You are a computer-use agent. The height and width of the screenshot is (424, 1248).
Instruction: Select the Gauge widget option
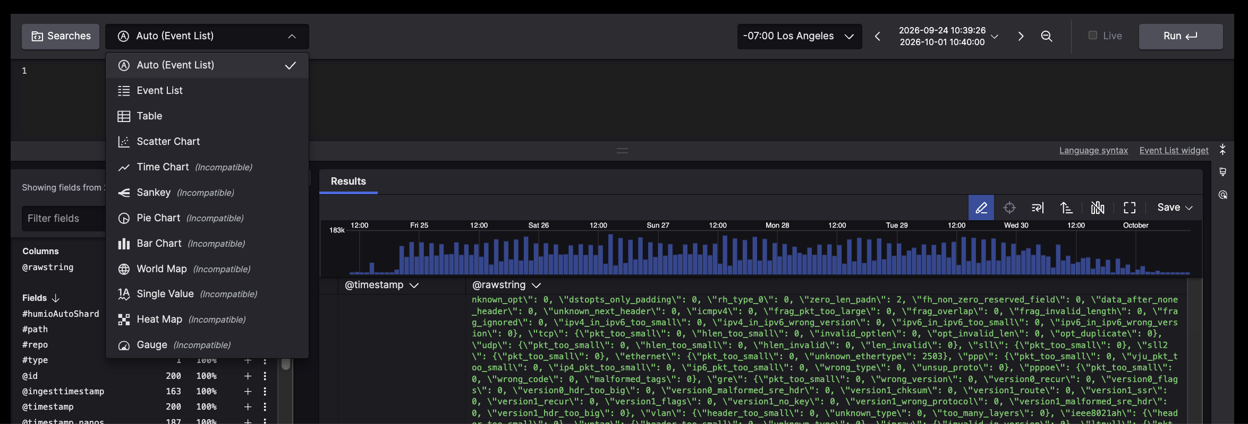tap(207, 345)
